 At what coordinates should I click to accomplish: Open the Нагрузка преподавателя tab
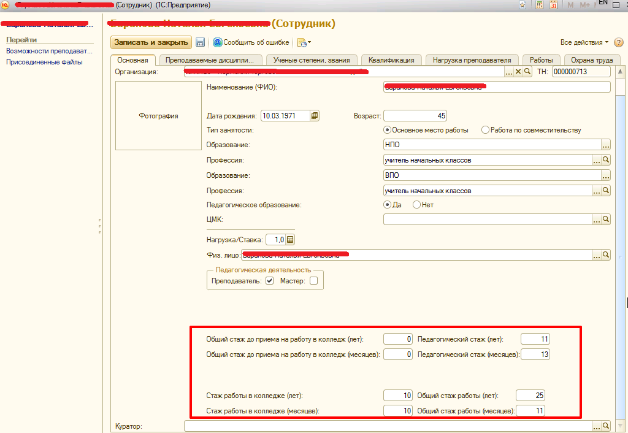point(472,60)
